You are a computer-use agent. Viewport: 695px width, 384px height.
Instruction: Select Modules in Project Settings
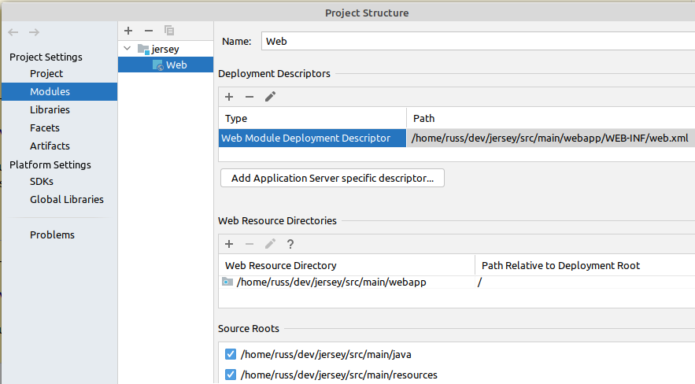point(59,91)
